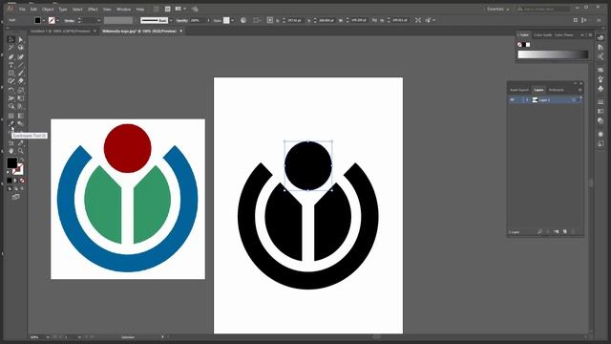Select the Magic Wand tool
This screenshot has width=611, height=344.
(x=11, y=48)
